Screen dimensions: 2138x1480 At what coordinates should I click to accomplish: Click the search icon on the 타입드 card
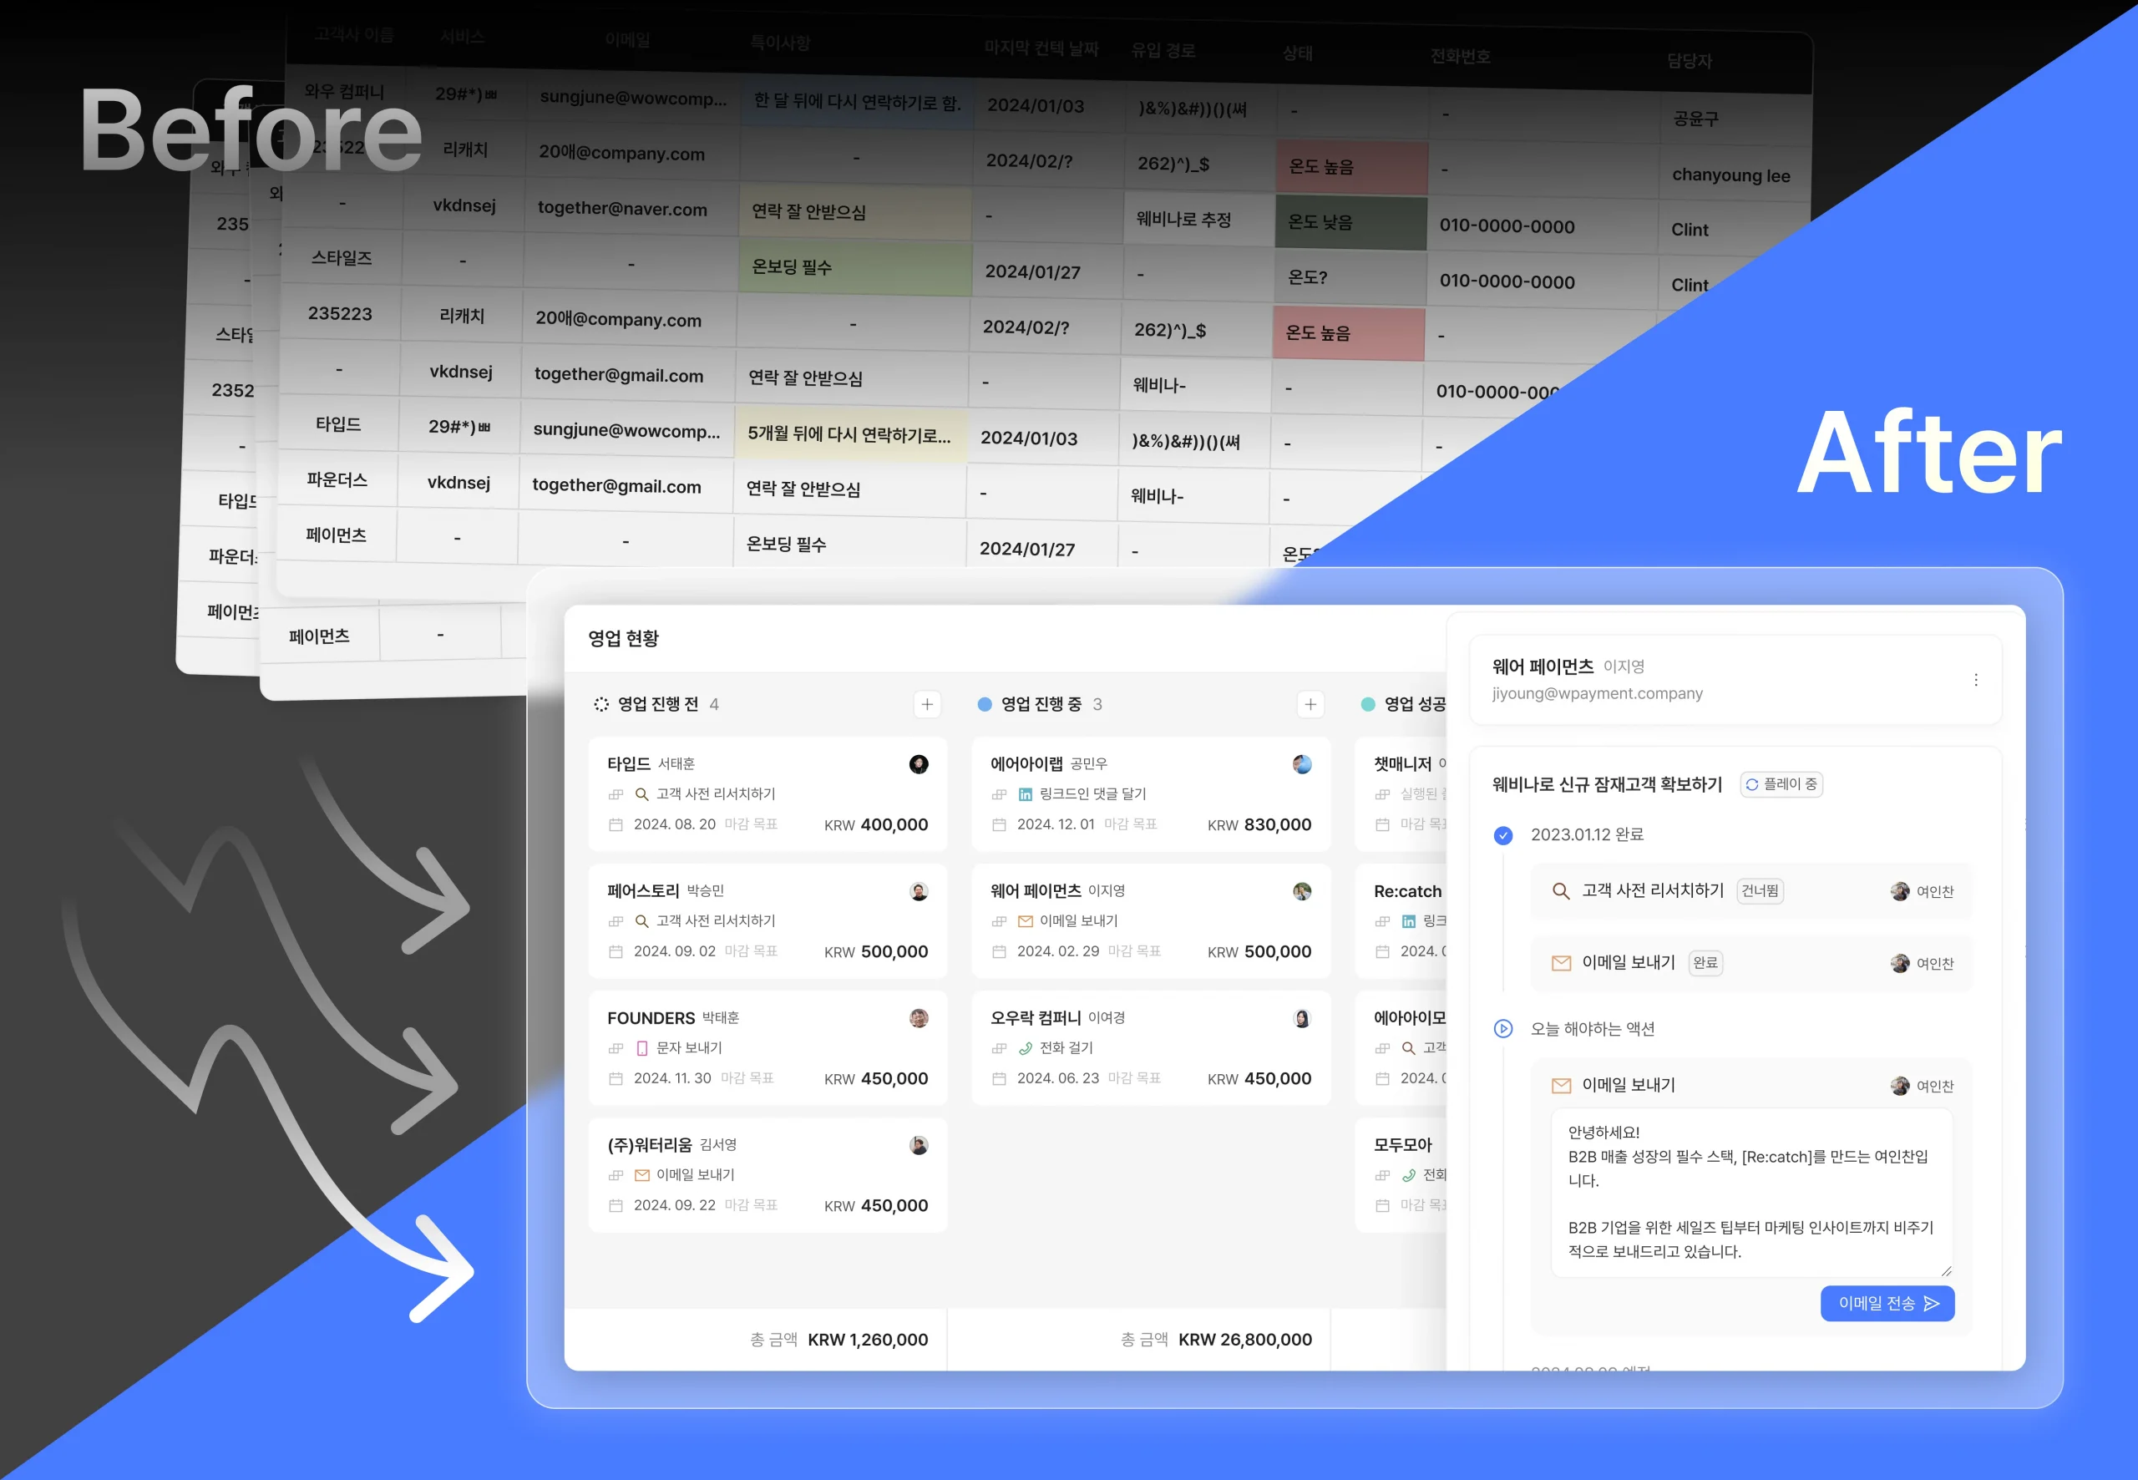click(x=641, y=793)
